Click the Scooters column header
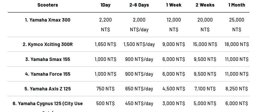 click(x=48, y=5)
